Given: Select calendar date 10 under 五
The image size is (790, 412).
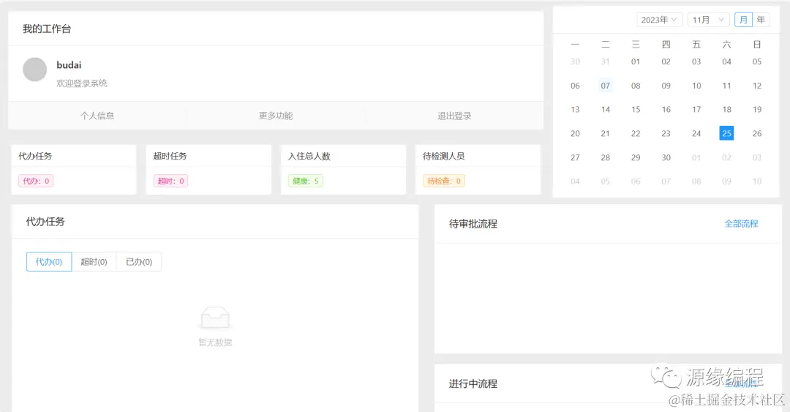Looking at the screenshot, I should 696,86.
